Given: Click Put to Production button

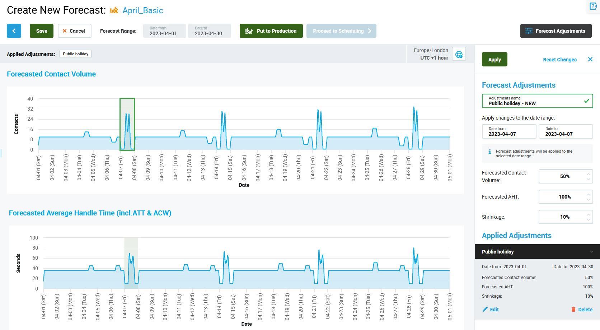Looking at the screenshot, I should 271,31.
